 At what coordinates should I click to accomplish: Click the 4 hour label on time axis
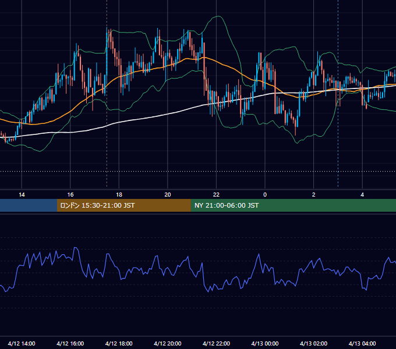tap(362, 195)
